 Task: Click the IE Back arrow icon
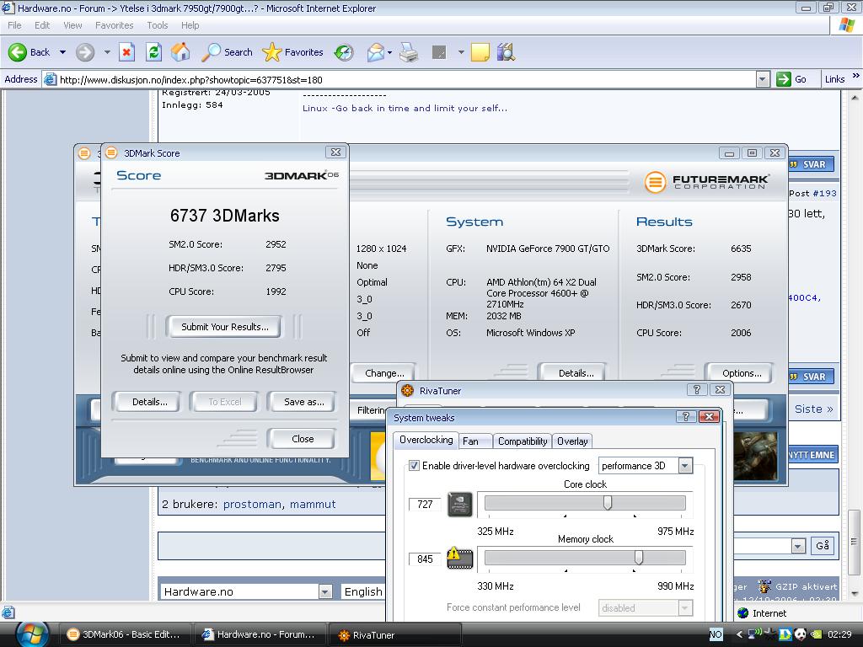[18, 52]
